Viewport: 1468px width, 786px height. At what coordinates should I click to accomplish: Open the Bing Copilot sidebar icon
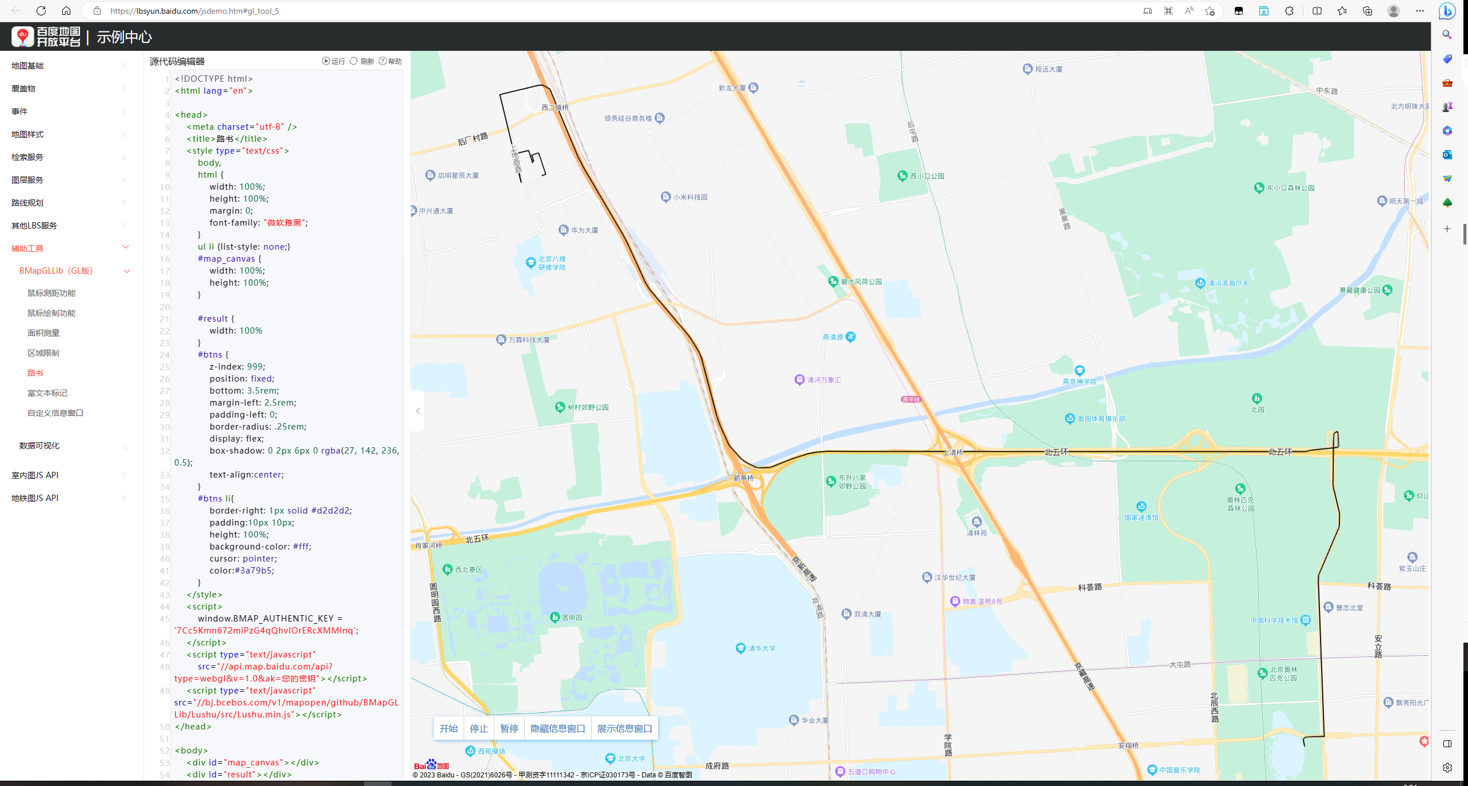(1447, 11)
